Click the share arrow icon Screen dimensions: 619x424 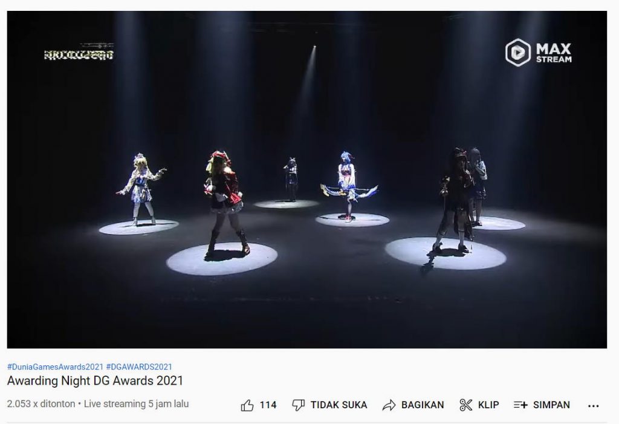(389, 405)
